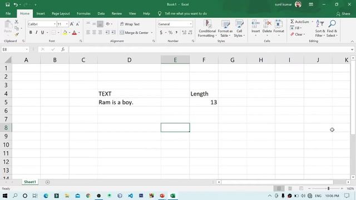Click Decrease Font Size icon
356x200 pixels.
point(78,24)
